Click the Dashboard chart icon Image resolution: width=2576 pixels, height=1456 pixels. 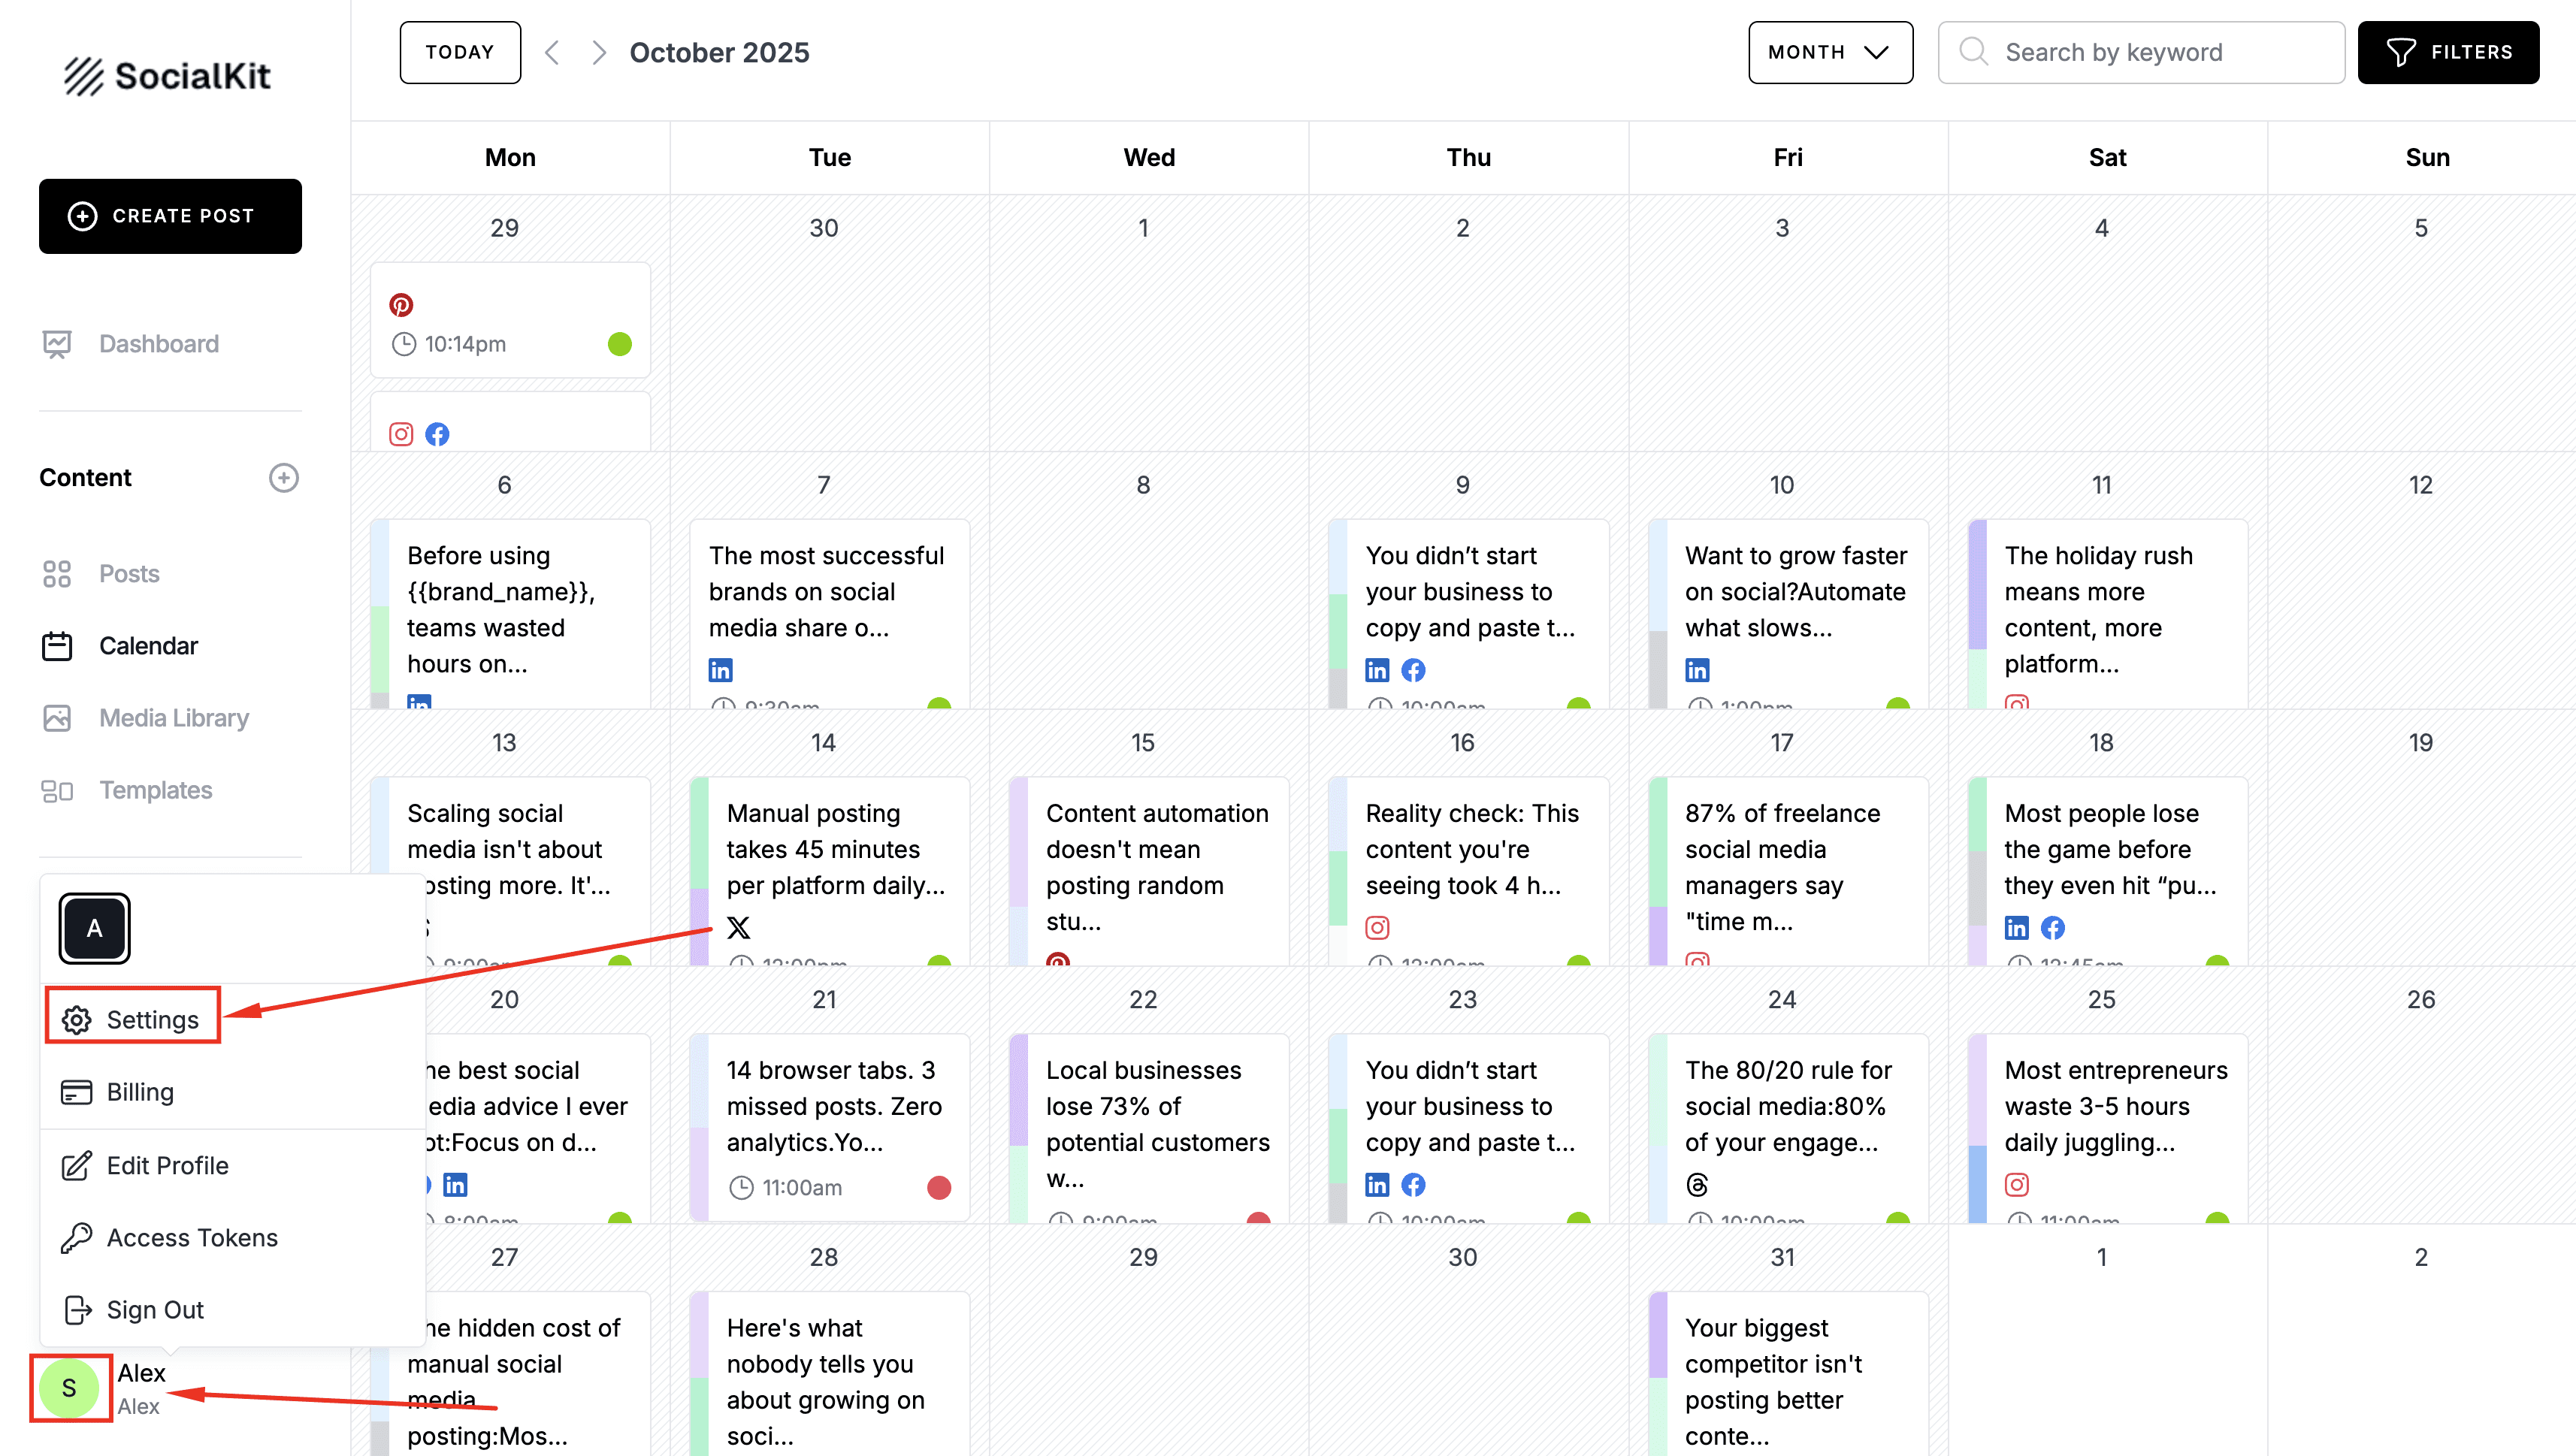(57, 344)
